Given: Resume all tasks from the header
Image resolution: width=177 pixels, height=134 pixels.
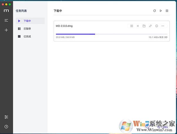Looking at the screenshot, I should pyautogui.click(x=161, y=11).
